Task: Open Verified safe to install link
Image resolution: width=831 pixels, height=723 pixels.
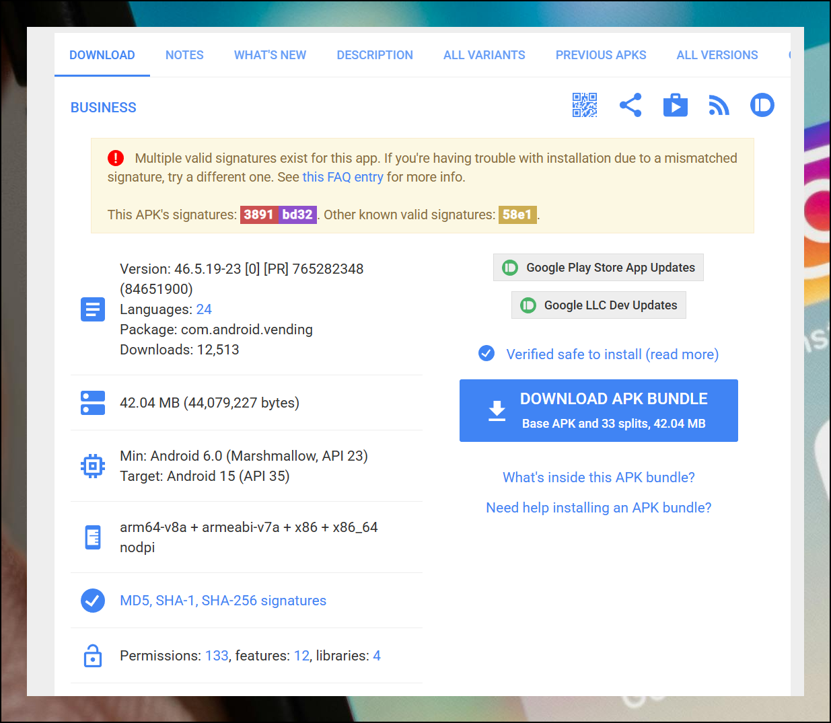Action: click(612, 354)
